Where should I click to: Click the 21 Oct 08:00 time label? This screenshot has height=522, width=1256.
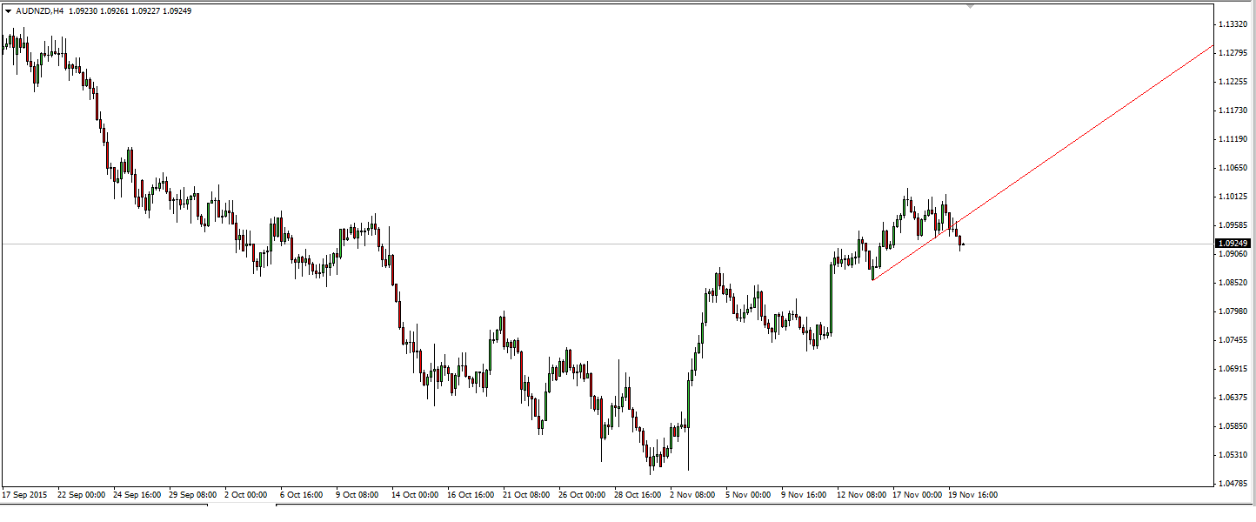[x=526, y=495]
